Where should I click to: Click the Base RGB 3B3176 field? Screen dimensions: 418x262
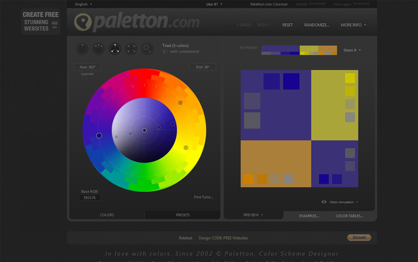point(89,198)
